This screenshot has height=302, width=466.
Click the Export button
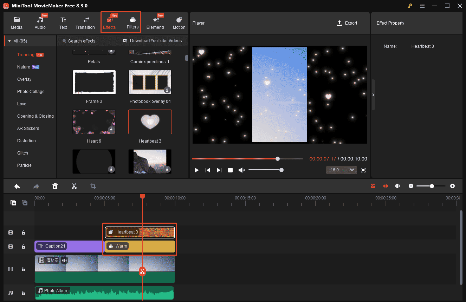point(347,23)
